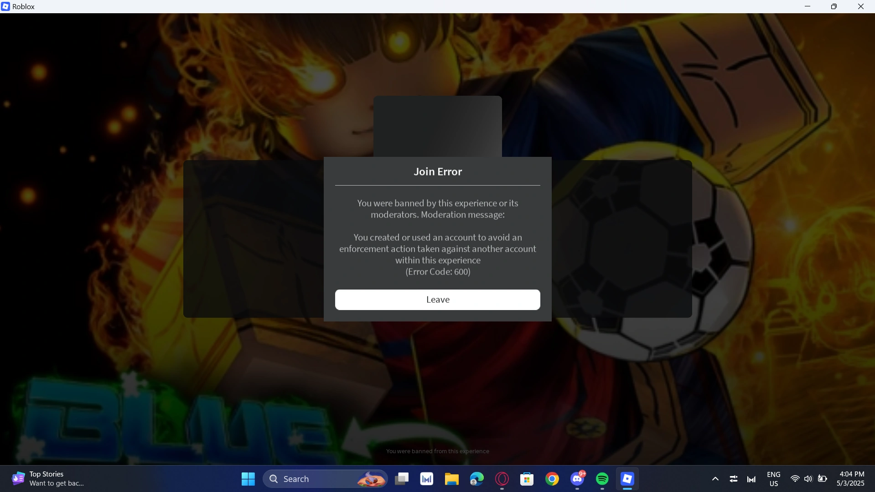Switch to Roblox in the taskbar
Image resolution: width=875 pixels, height=492 pixels.
[x=628, y=479]
